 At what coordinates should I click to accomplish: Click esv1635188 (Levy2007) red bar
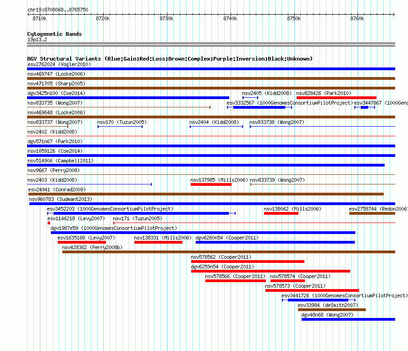[82, 242]
